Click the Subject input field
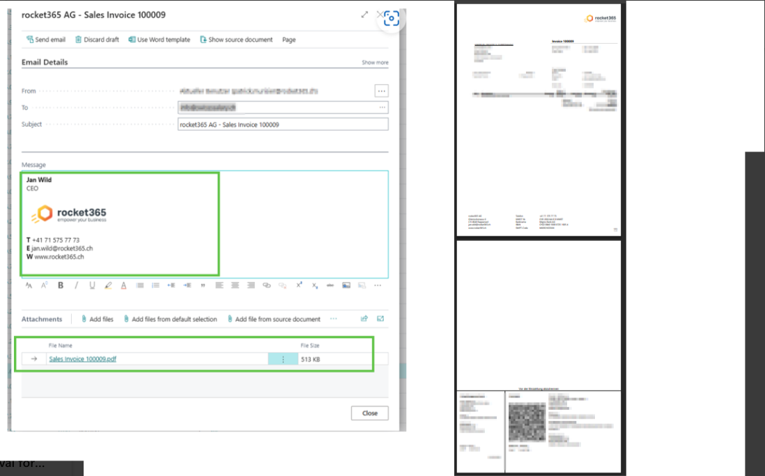The width and height of the screenshot is (765, 476). [x=283, y=125]
